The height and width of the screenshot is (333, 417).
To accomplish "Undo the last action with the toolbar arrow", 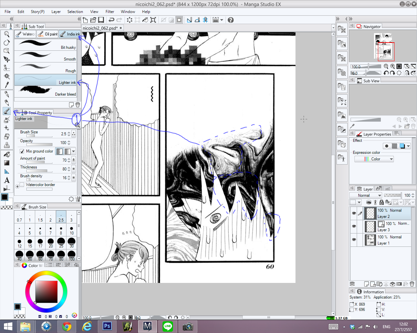I will click(111, 20).
